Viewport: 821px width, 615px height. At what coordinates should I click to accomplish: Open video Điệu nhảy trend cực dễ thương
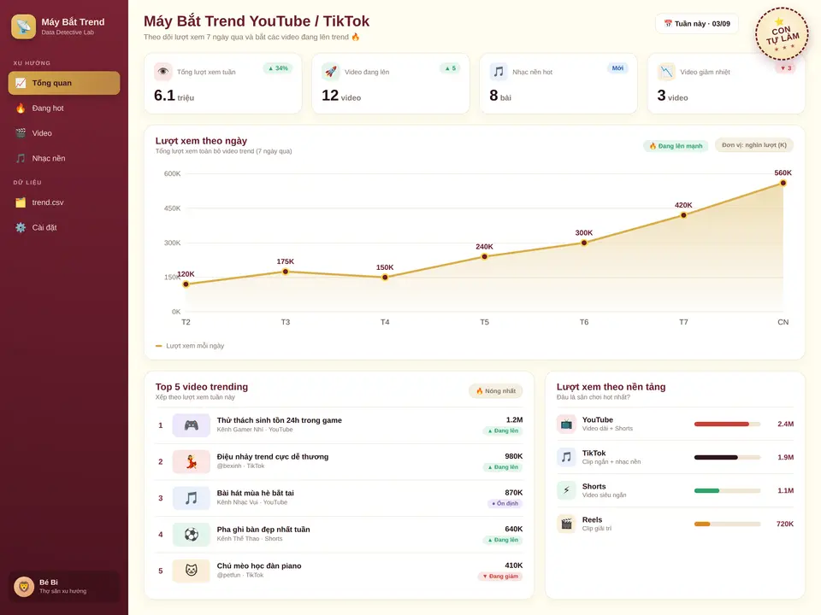(339, 462)
